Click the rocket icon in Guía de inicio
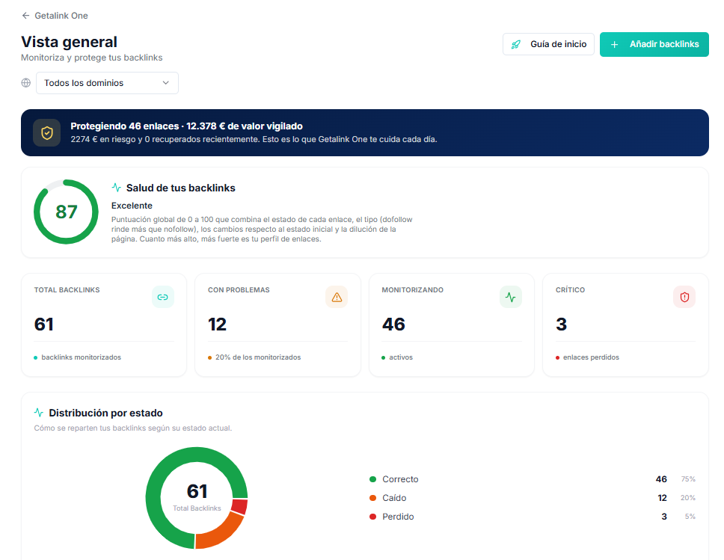The width and height of the screenshot is (724, 560). pos(516,44)
